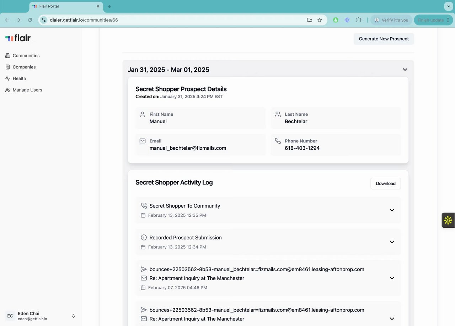The image size is (455, 326).
Task: Click Finish update button
Action: (433, 20)
